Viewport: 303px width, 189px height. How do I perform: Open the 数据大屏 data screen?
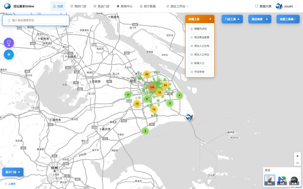click(263, 6)
